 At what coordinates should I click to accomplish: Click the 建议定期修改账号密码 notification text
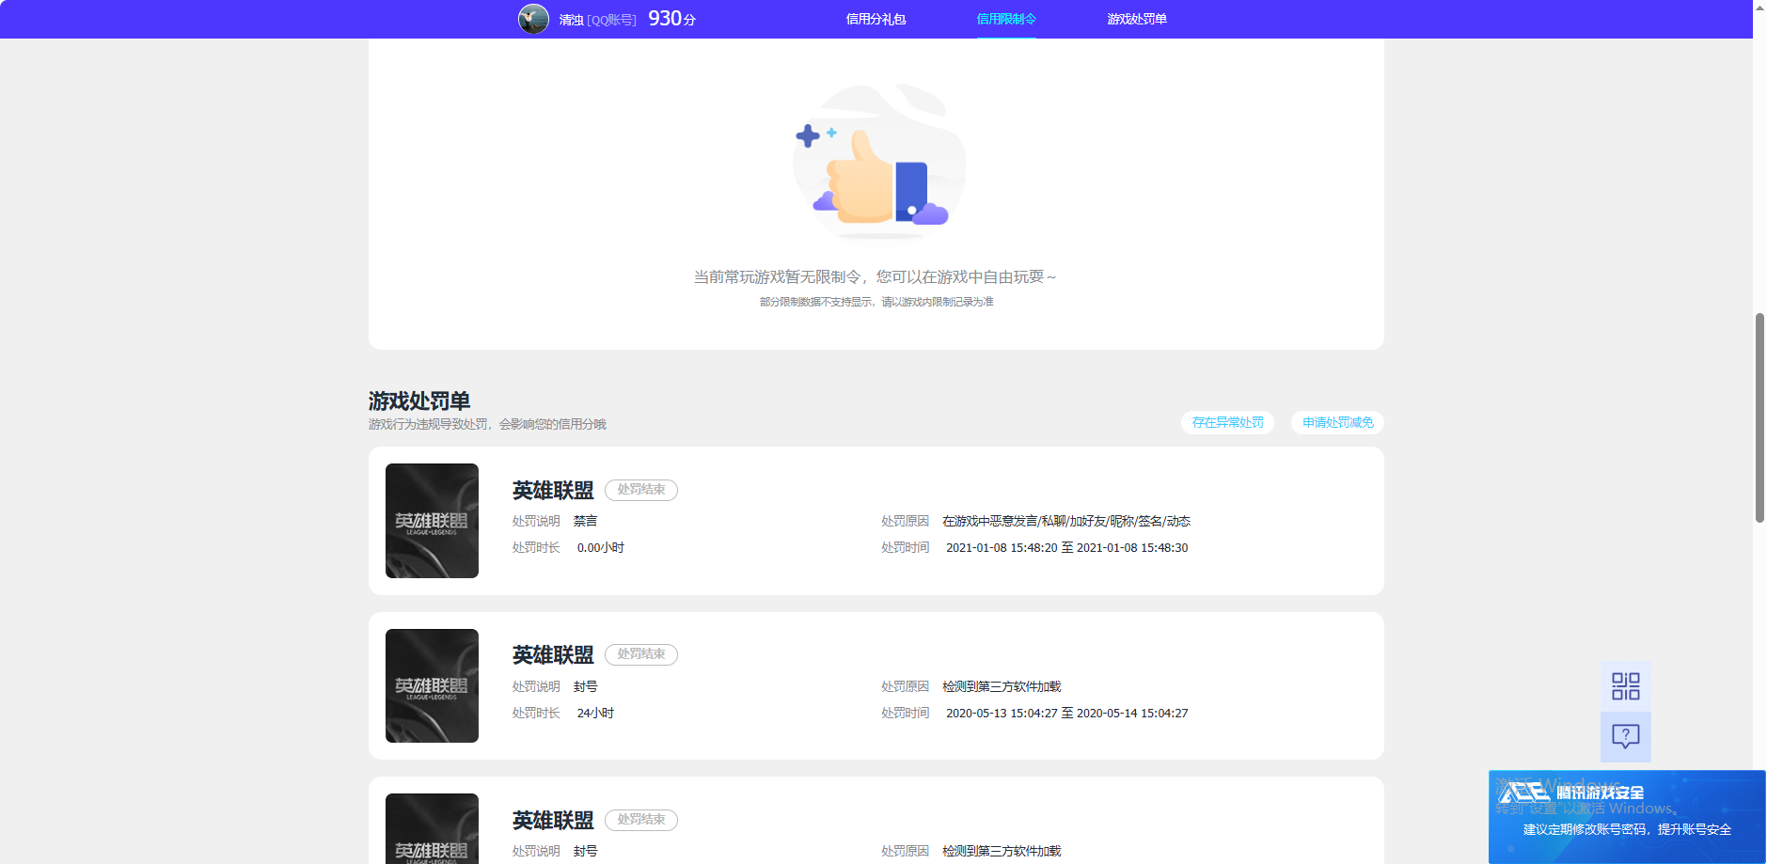tap(1627, 829)
